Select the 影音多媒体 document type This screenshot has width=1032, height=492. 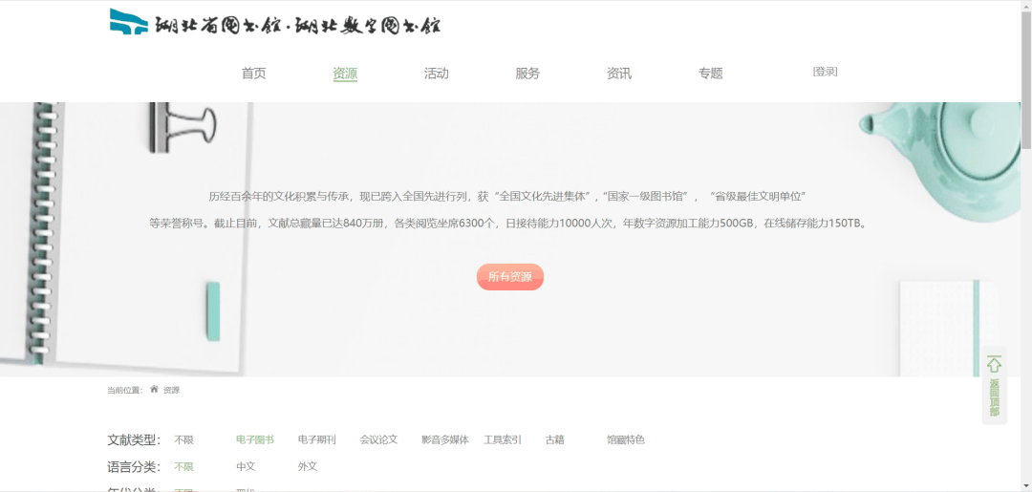[x=445, y=440]
